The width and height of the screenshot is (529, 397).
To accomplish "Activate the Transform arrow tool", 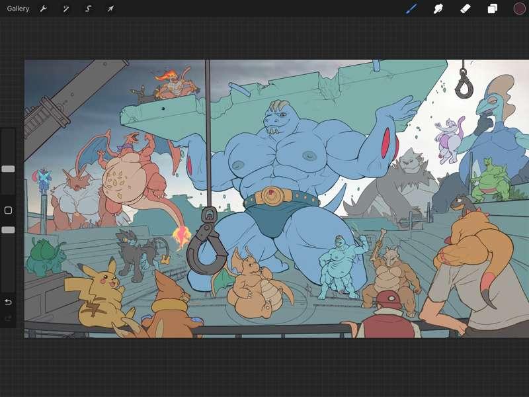I will click(110, 9).
